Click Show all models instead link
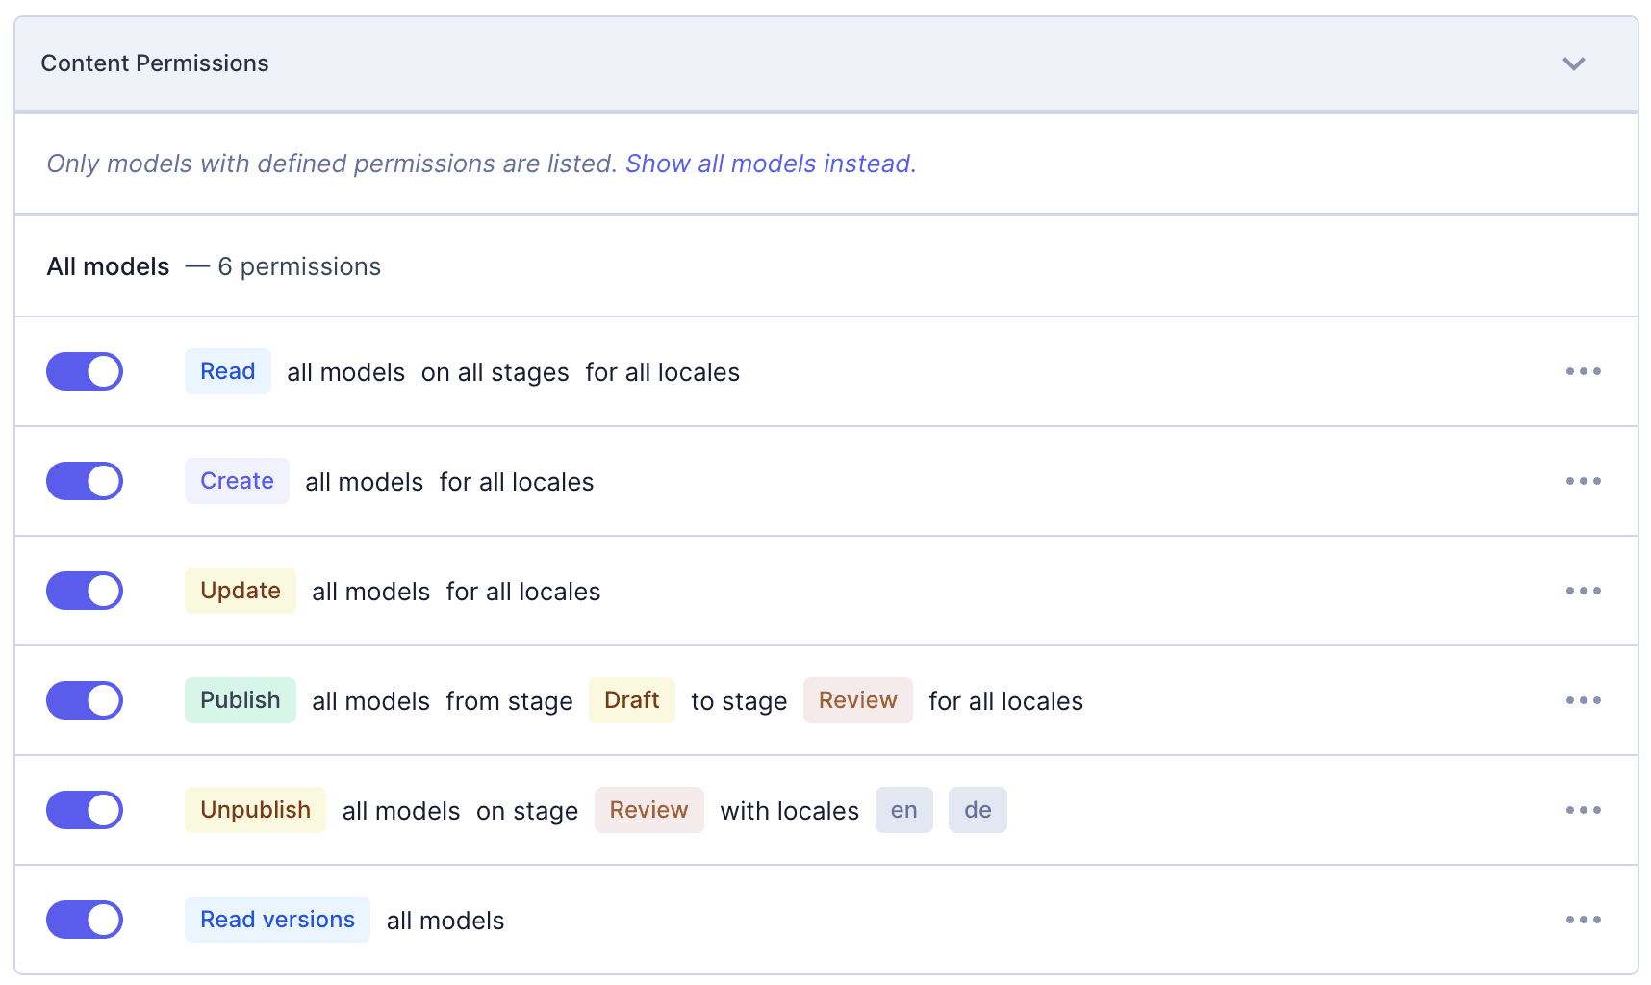1651x985 pixels. tap(770, 164)
